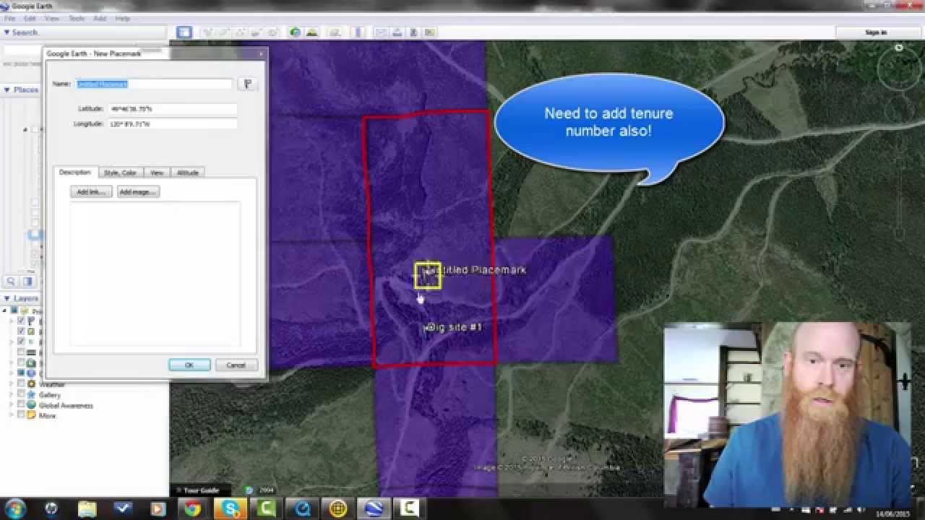The width and height of the screenshot is (925, 520).
Task: Expand the Global Awareness layer tree arrow
Action: coord(11,404)
